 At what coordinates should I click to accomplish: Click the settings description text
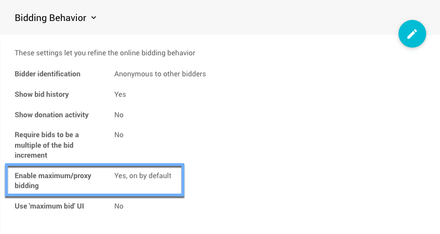coord(105,53)
